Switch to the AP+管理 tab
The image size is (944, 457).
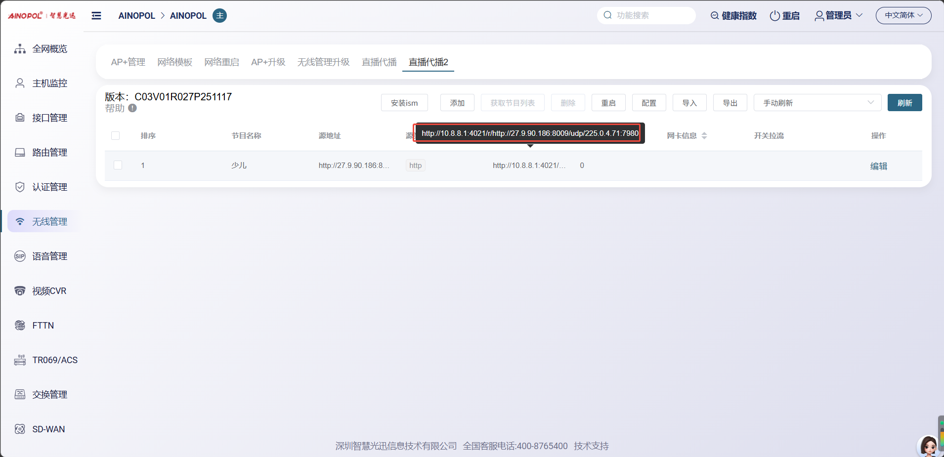point(128,62)
